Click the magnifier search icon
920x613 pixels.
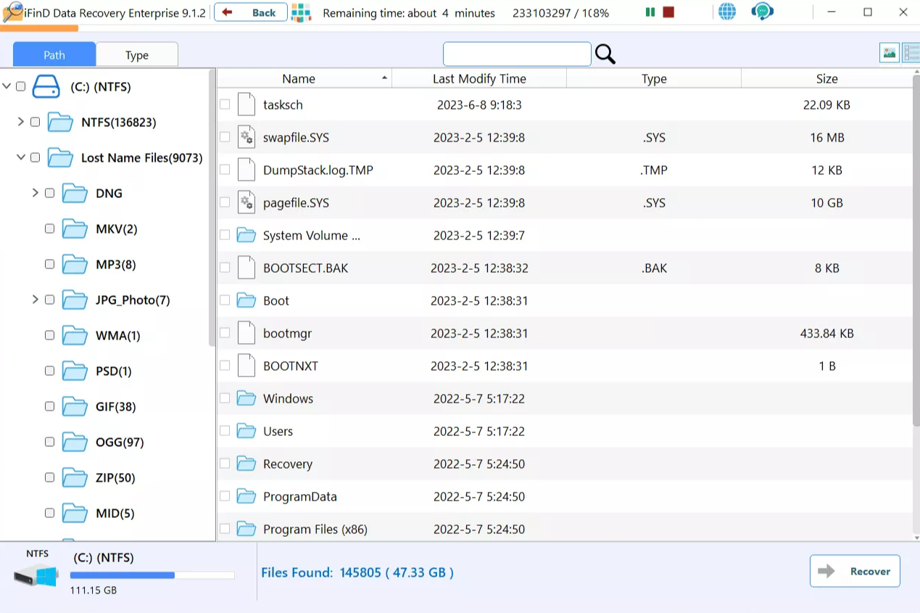pos(605,54)
